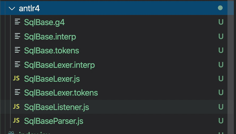This screenshot has width=236, height=134.
Task: Click the file icon next to SqlBase.tokens
Action: (17, 50)
